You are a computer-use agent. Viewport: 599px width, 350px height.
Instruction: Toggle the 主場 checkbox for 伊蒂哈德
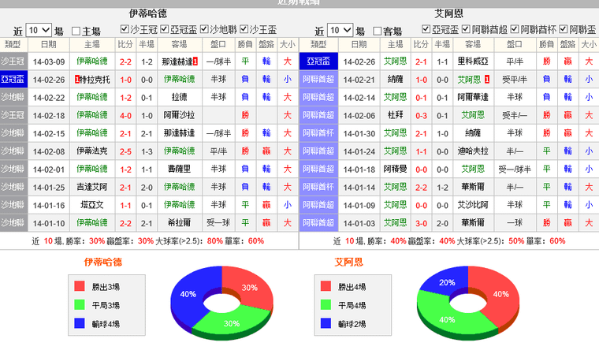point(76,31)
